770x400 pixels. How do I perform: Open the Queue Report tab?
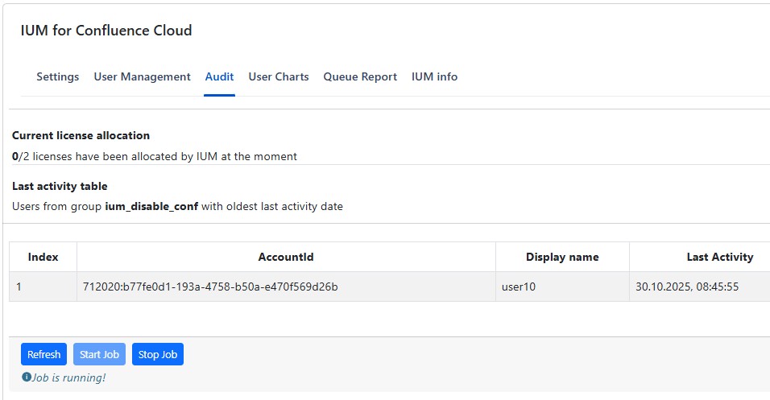click(x=360, y=77)
